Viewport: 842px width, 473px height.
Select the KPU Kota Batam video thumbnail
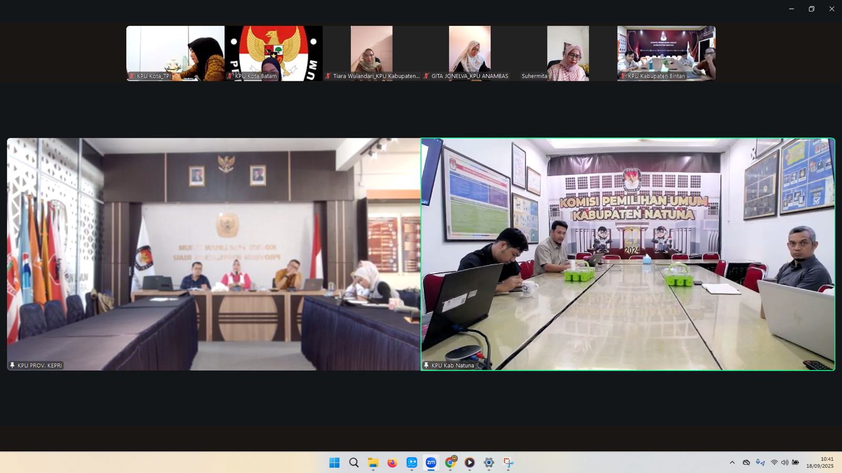point(273,53)
